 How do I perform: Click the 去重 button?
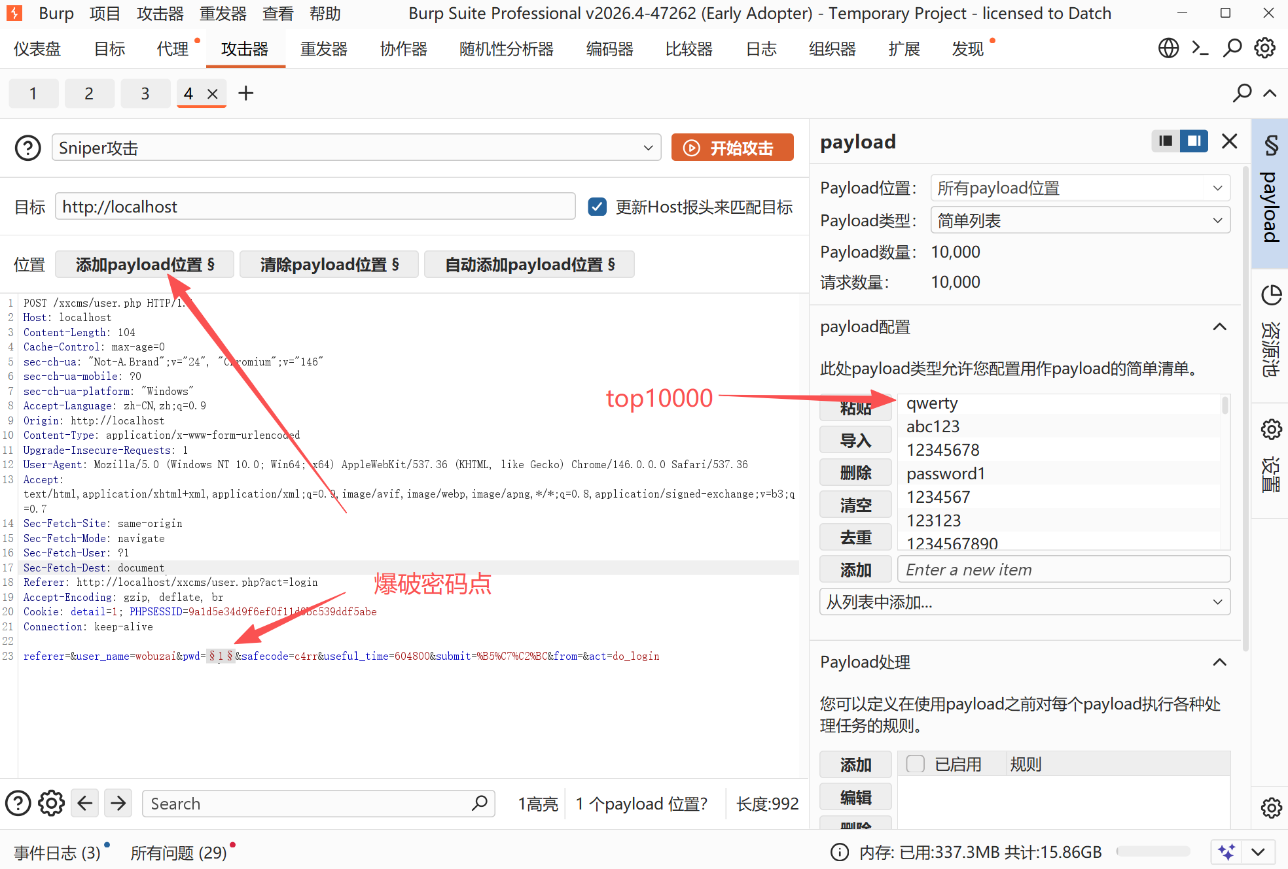(855, 537)
